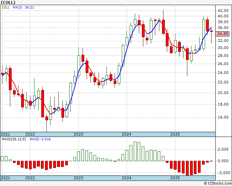Click 2024 on the MACD panel timeline
The image size is (232, 186).
[x=127, y=178]
